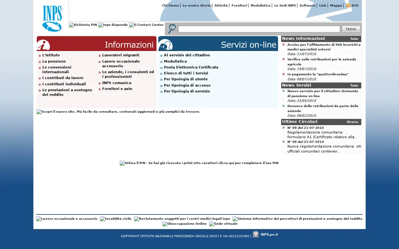Open the Software top menu item
The width and height of the screenshot is (399, 249).
tap(307, 6)
